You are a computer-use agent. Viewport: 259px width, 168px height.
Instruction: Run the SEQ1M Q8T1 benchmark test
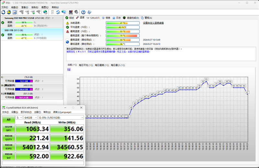pos(8,129)
